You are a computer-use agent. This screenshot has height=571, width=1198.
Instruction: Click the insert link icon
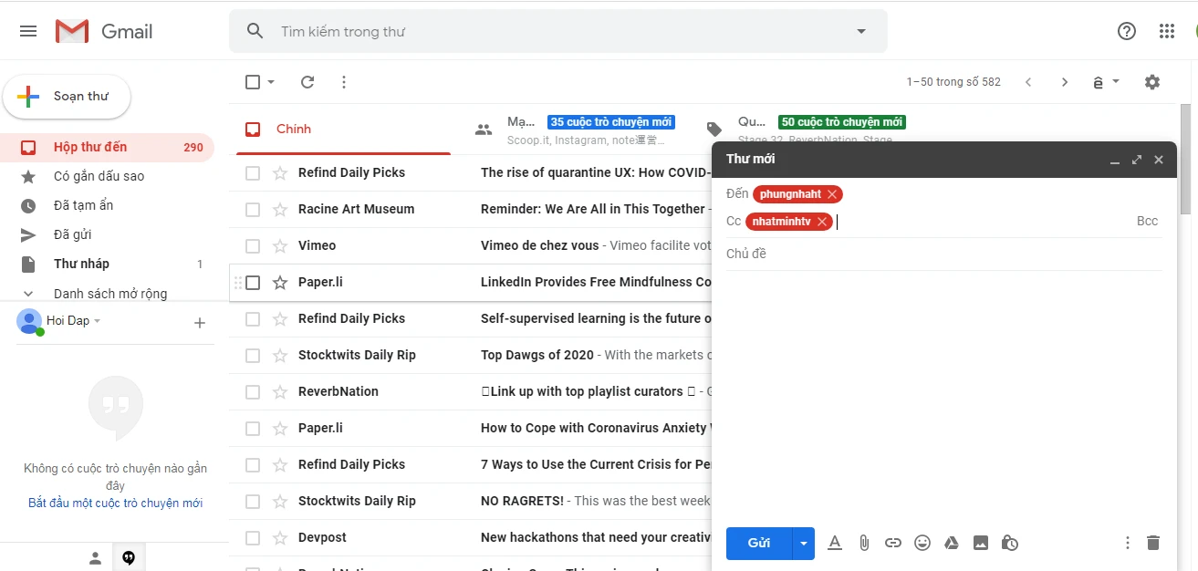click(893, 543)
